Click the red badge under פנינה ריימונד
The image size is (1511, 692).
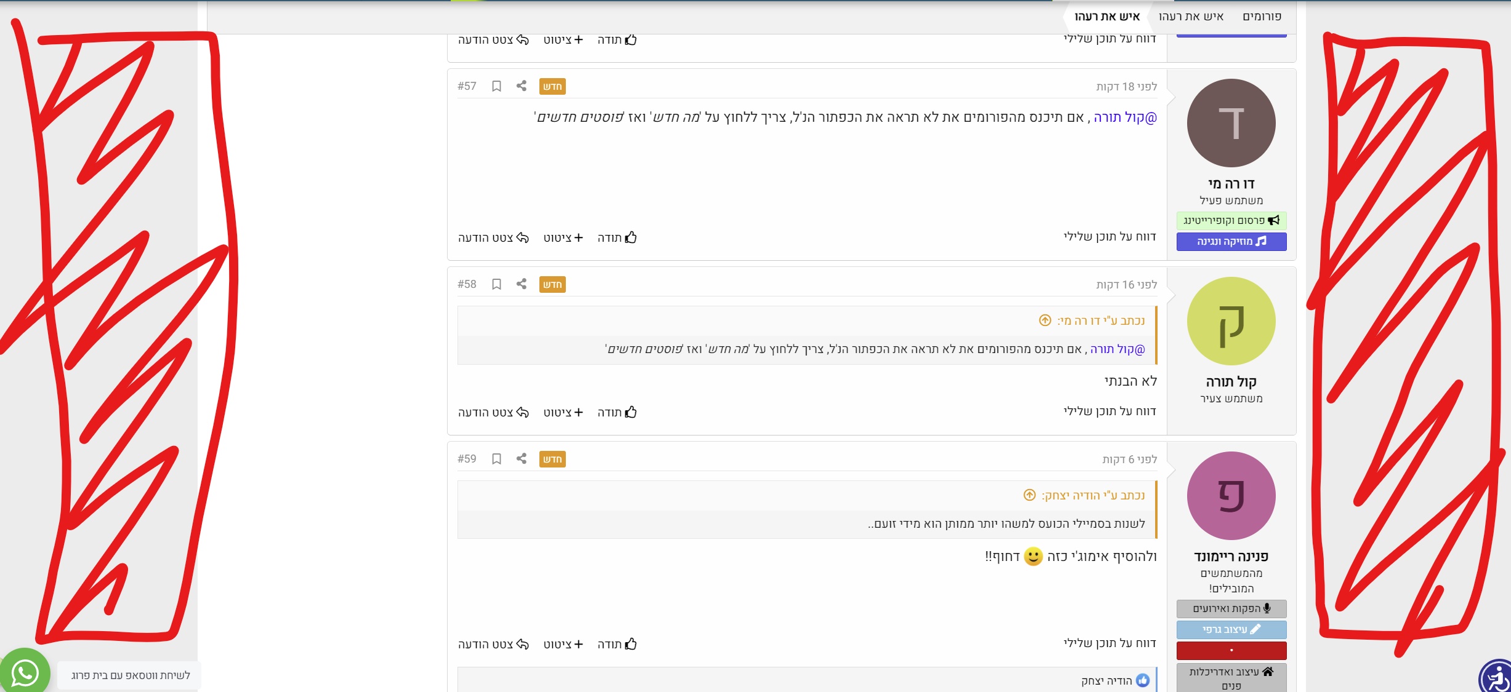point(1231,650)
